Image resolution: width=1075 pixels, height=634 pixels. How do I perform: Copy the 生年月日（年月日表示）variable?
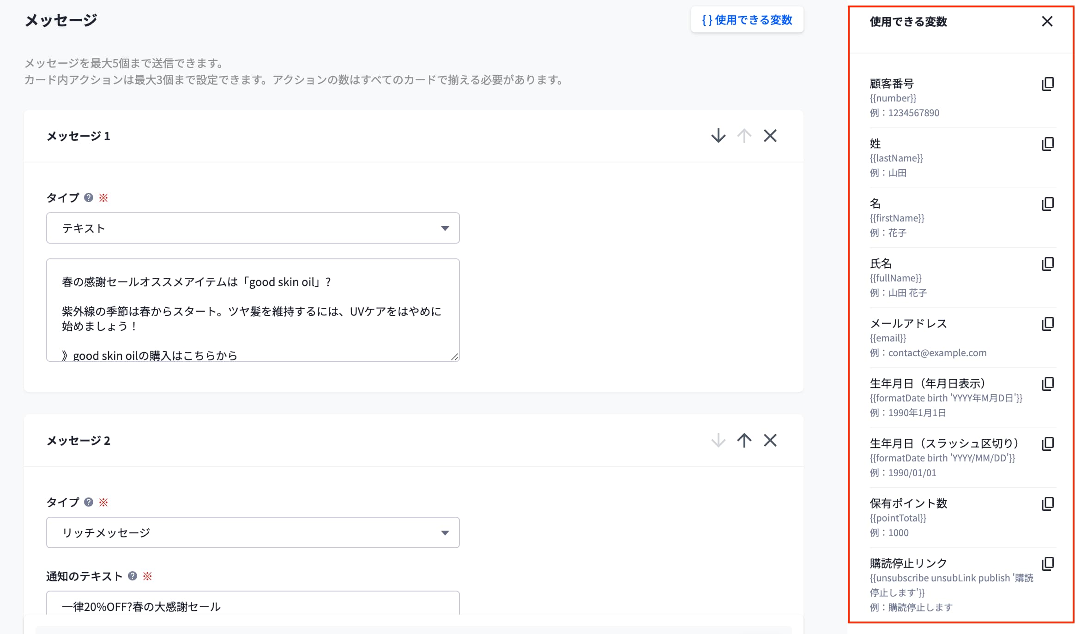(1048, 383)
